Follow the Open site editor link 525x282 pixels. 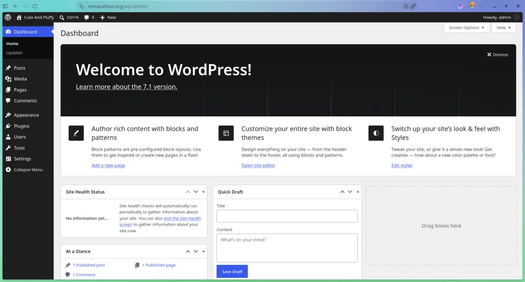click(x=258, y=166)
